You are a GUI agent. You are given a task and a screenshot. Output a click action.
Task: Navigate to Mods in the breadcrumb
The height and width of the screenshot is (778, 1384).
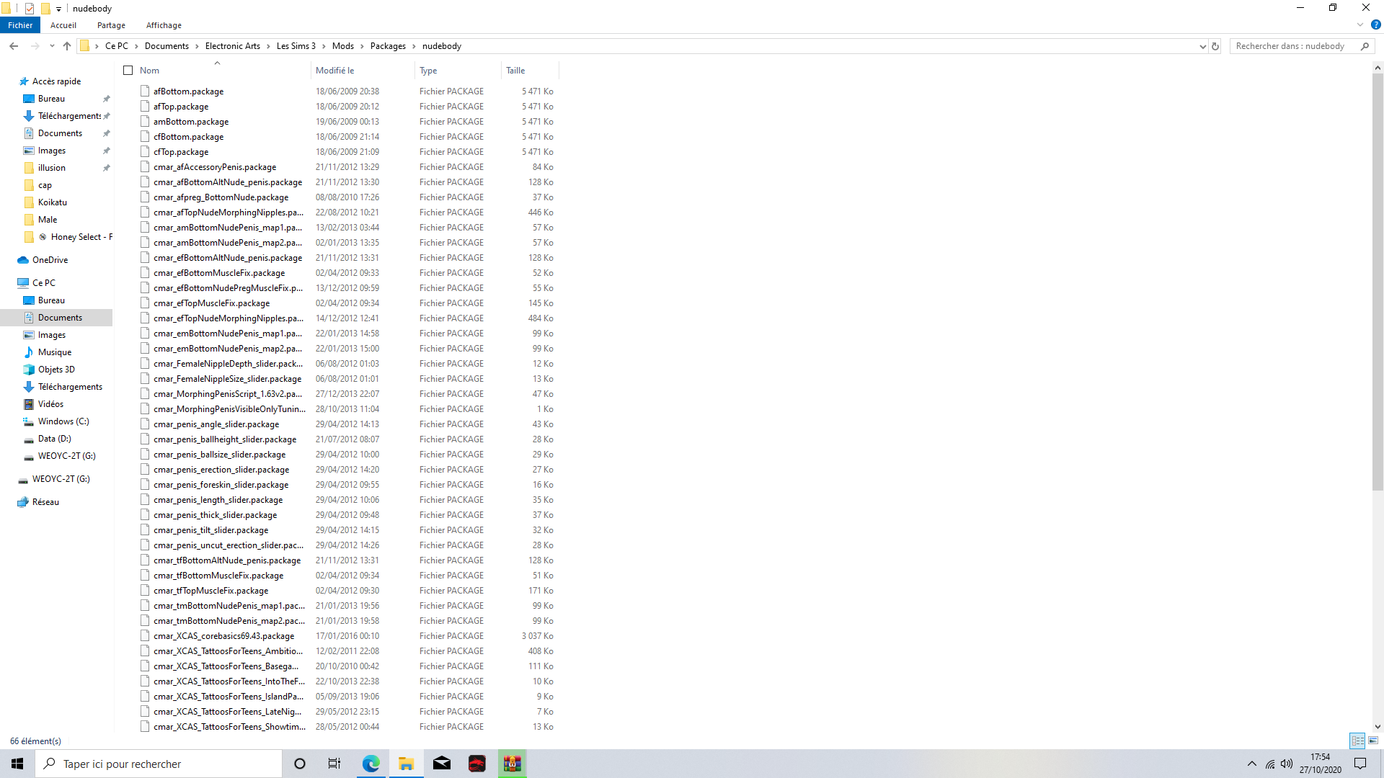click(x=343, y=46)
